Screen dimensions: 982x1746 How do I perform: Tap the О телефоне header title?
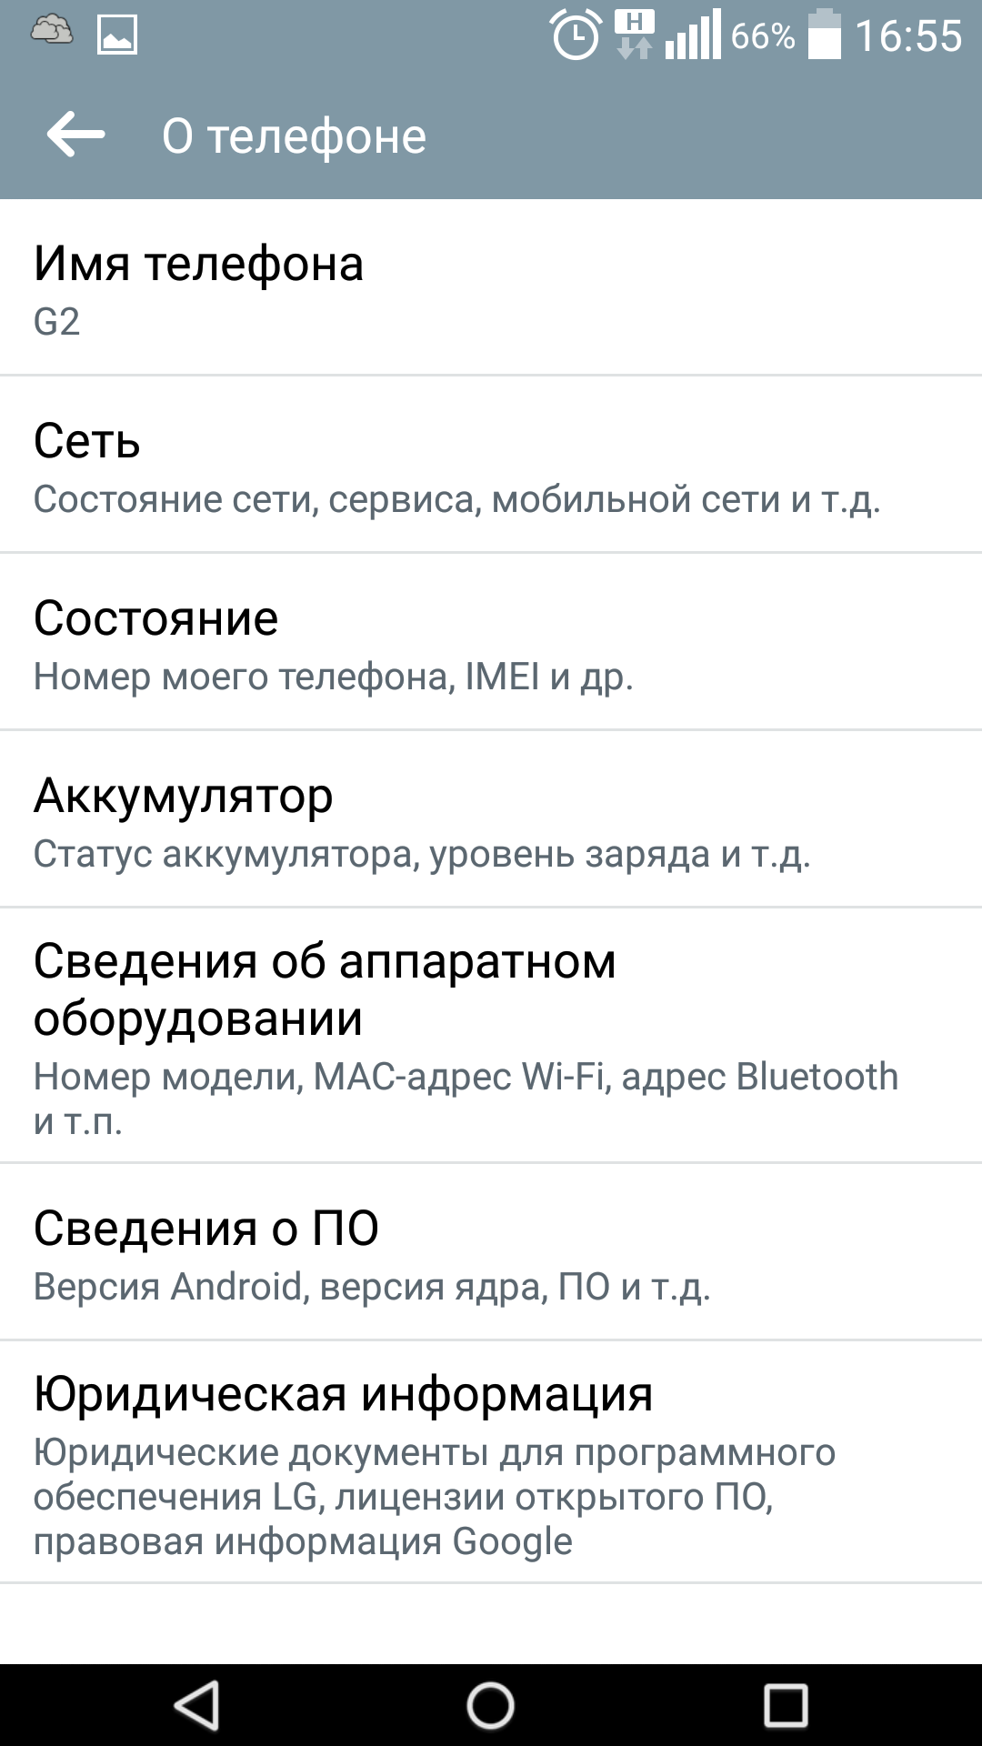294,136
